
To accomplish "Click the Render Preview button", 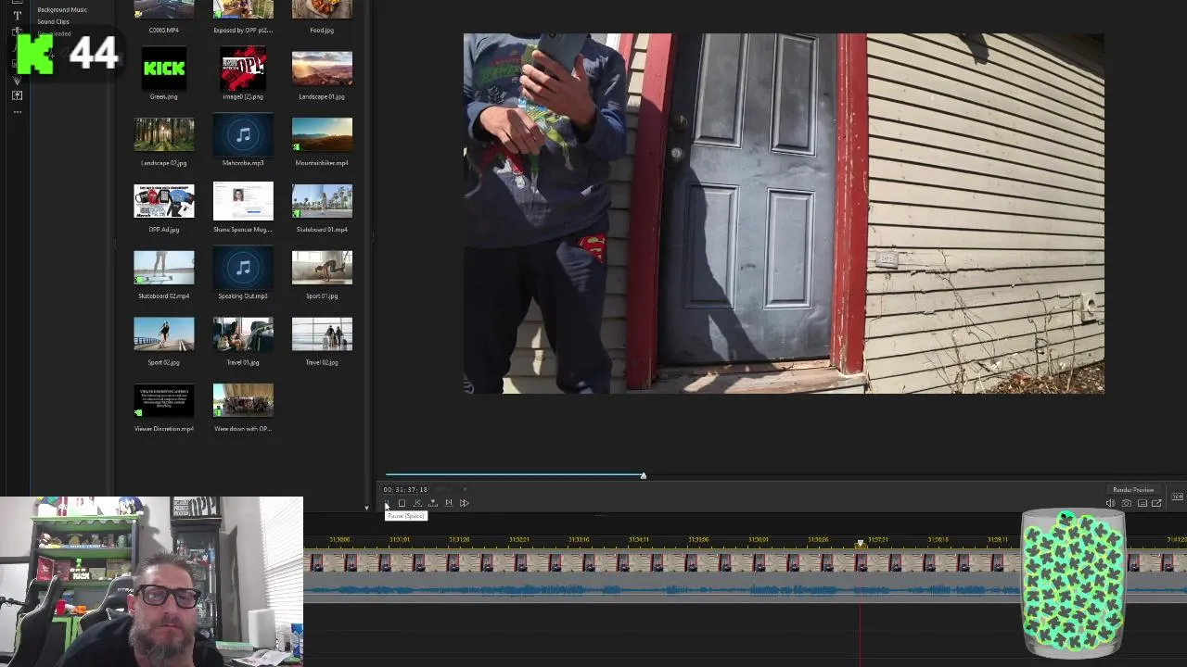I will point(1133,490).
